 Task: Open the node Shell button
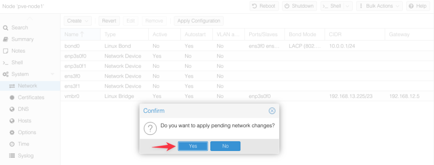pyautogui.click(x=332, y=6)
